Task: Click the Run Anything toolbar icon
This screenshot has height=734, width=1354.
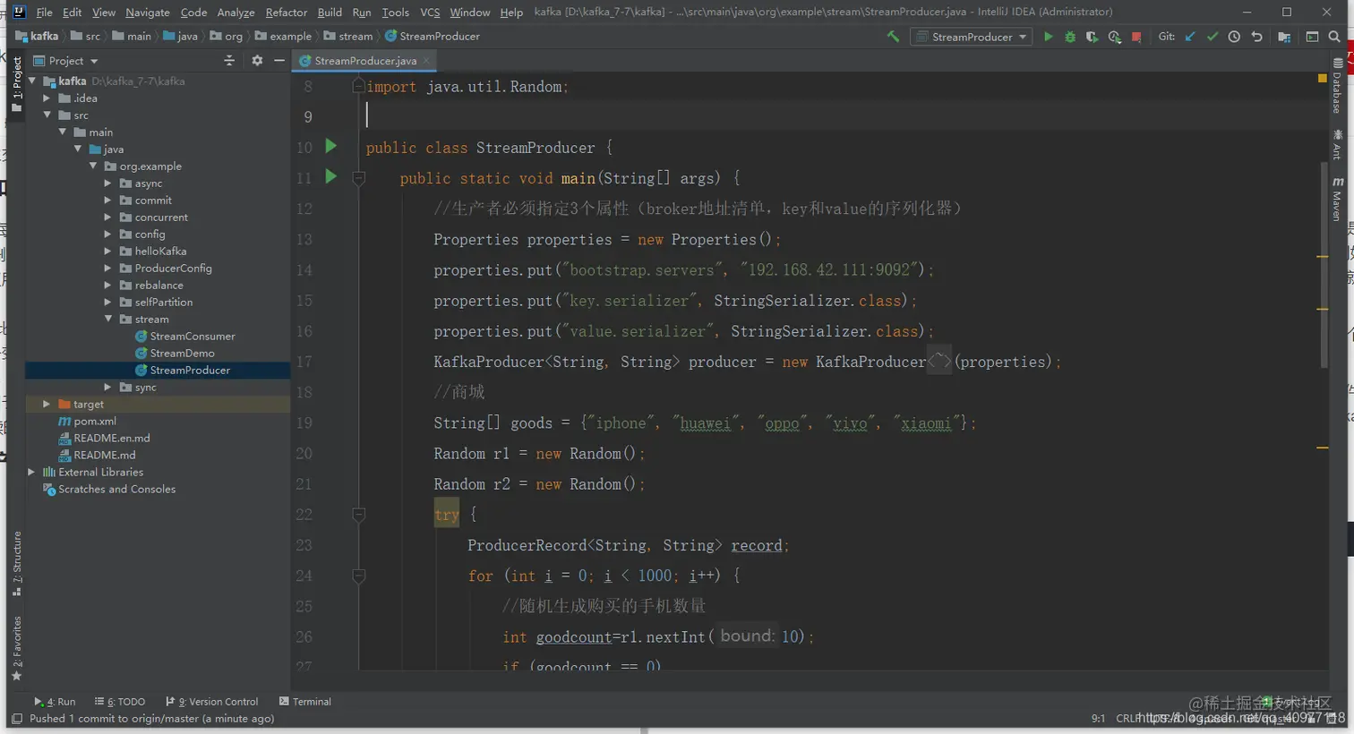Action: pyautogui.click(x=1312, y=37)
